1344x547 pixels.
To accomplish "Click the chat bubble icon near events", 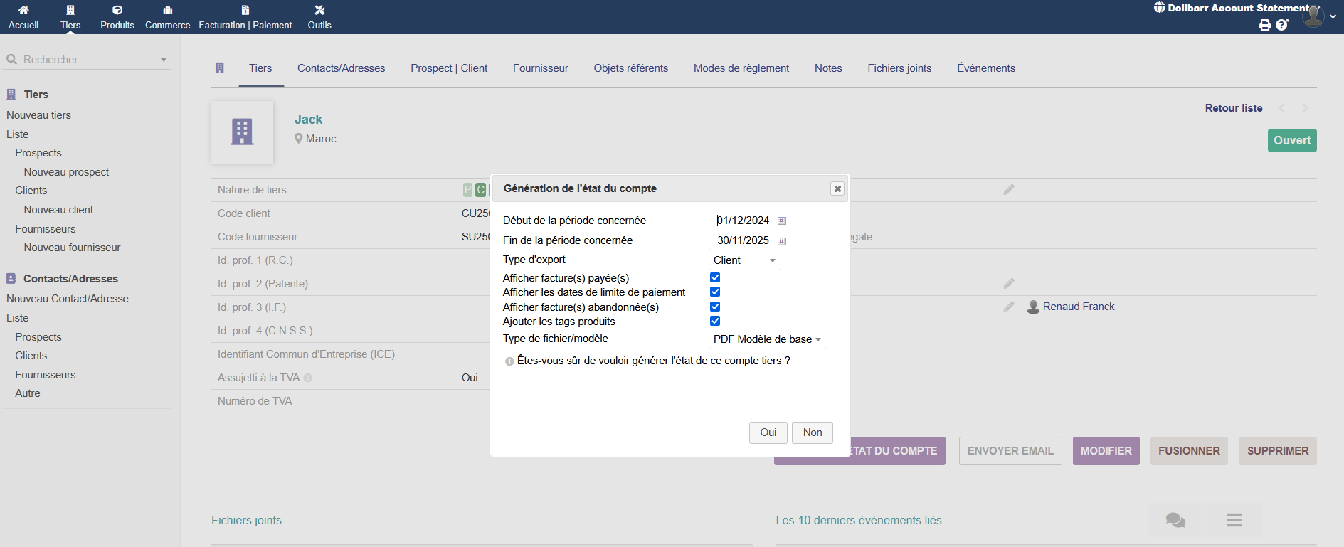I will click(x=1175, y=520).
